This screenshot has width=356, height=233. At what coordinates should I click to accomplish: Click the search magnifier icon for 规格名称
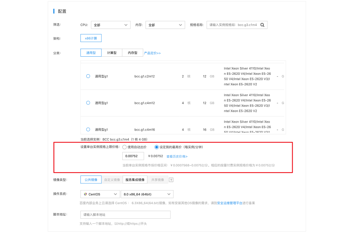pyautogui.click(x=262, y=25)
